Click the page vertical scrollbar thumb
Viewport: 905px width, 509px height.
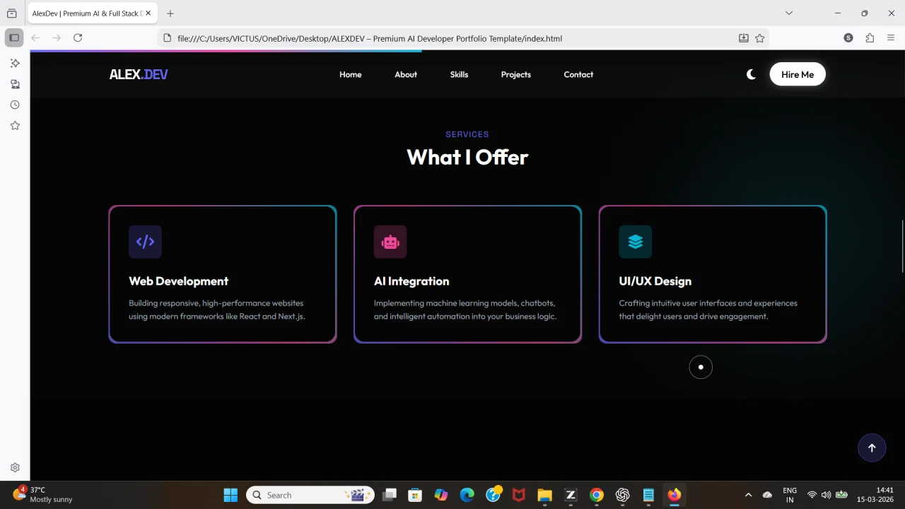click(x=902, y=246)
